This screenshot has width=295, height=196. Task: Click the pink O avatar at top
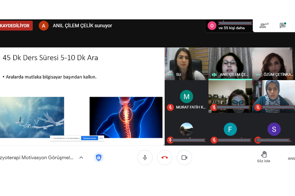pos(212,26)
